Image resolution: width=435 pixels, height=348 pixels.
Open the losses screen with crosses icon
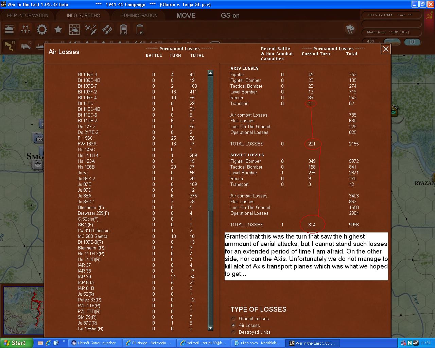25,30
